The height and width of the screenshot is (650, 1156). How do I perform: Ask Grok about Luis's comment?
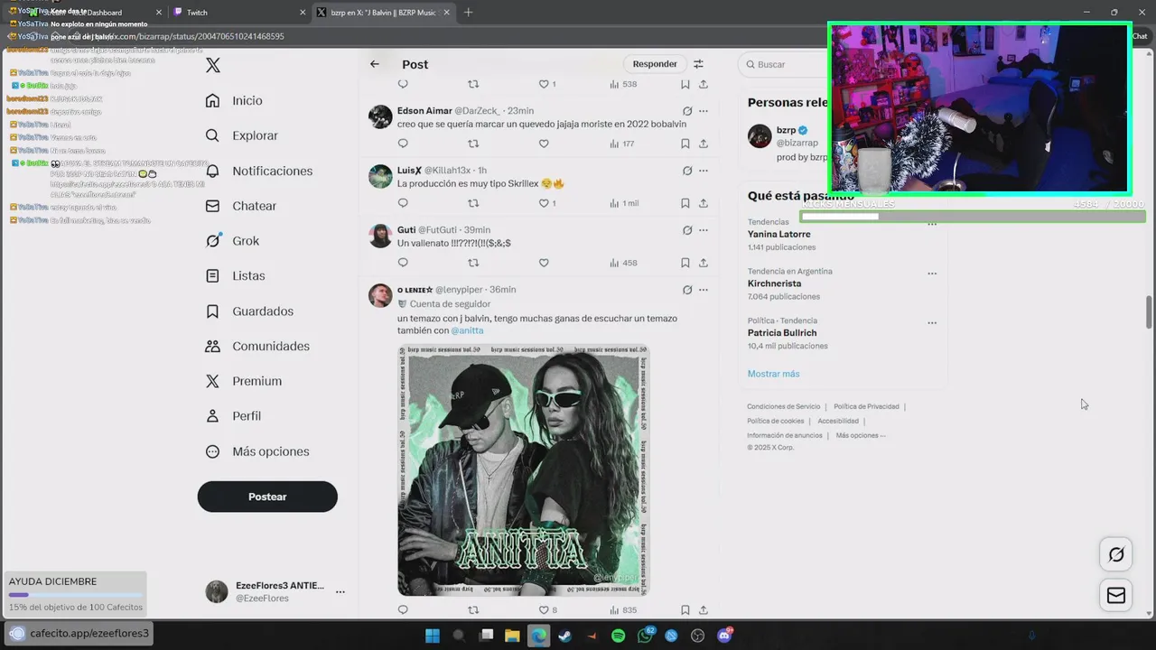(687, 171)
